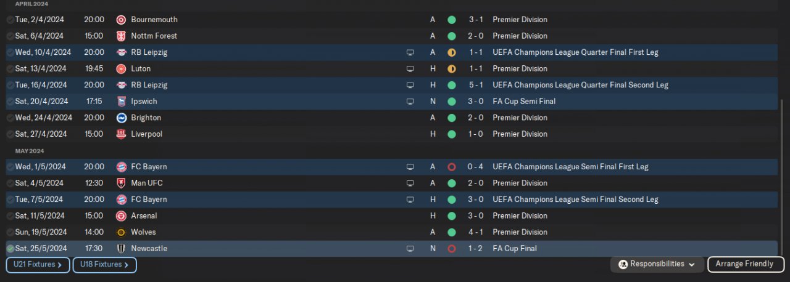Open the FA Cup Semi Final competition link
790x282 pixels.
click(524, 102)
